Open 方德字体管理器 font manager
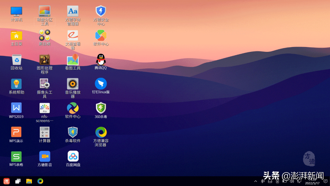The height and width of the screenshot is (186, 330). pos(73,12)
